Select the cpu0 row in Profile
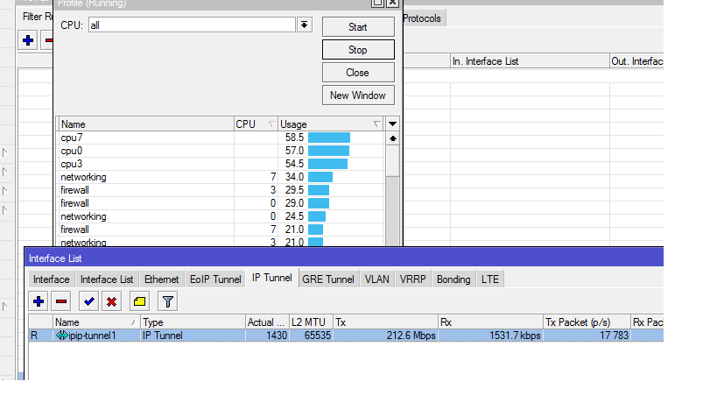This screenshot has width=717, height=403. tap(221, 151)
